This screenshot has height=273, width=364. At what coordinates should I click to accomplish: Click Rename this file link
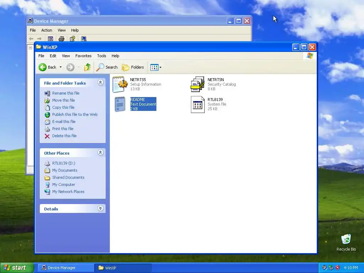pos(66,93)
